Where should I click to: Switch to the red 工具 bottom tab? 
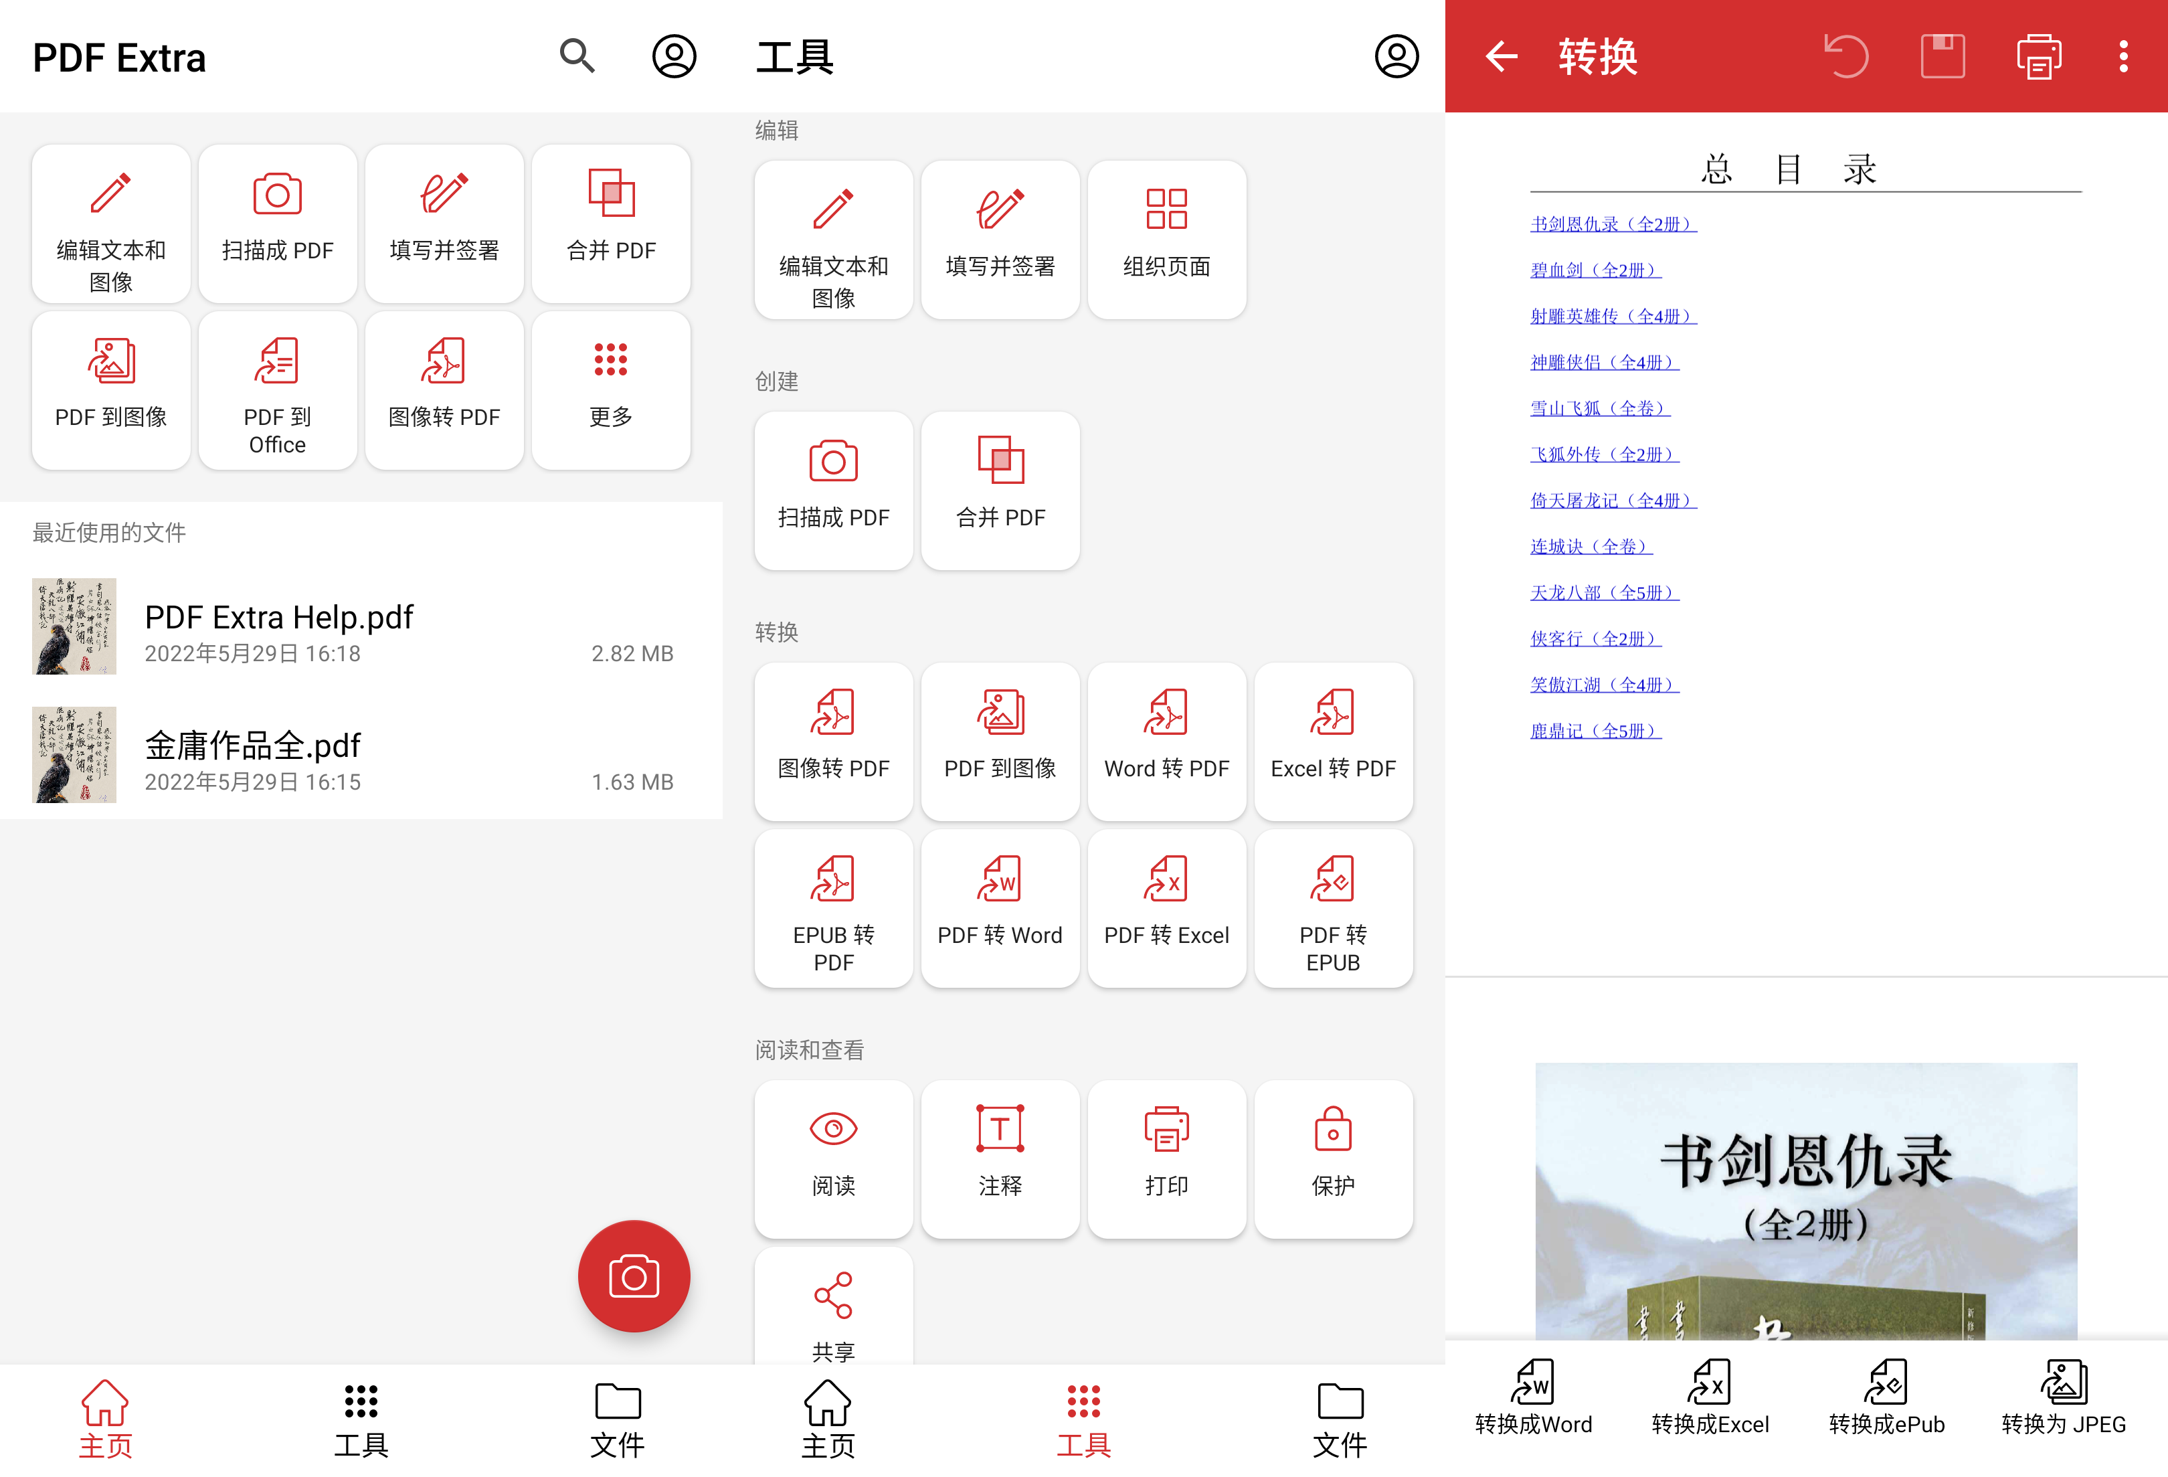1083,1418
